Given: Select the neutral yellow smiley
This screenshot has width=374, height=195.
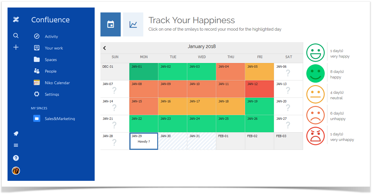Looking at the screenshot, I should [316, 94].
